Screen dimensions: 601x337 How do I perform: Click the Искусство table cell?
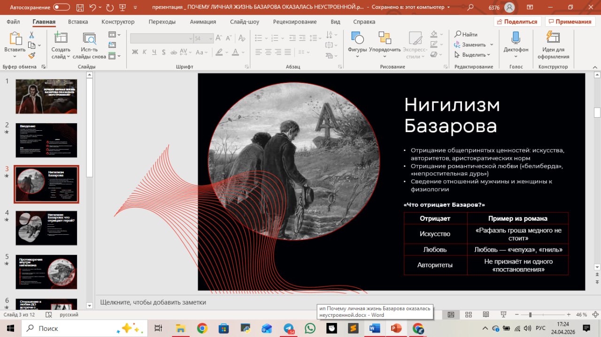(435, 234)
